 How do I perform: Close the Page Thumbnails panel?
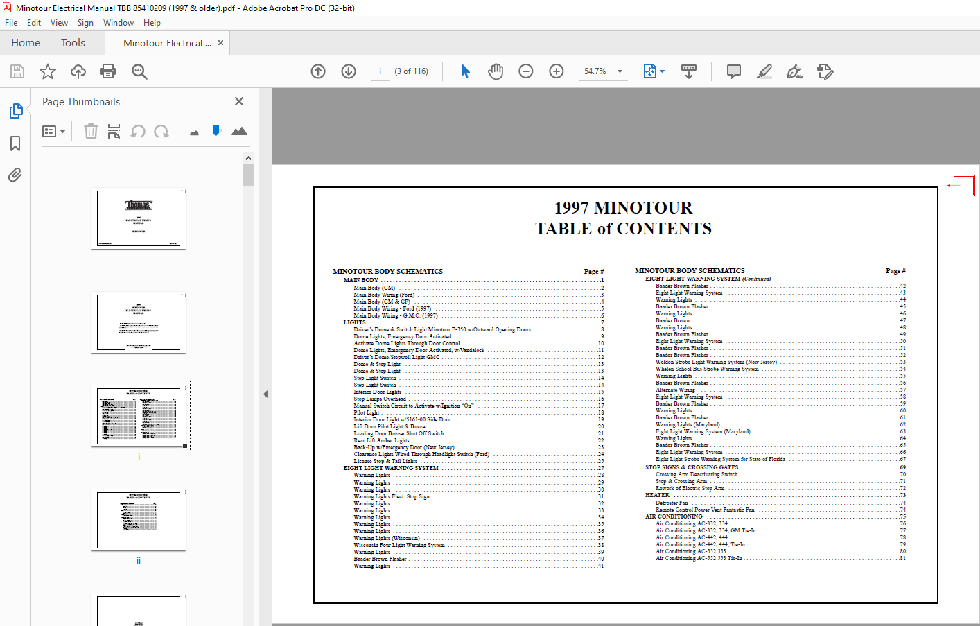pos(239,101)
